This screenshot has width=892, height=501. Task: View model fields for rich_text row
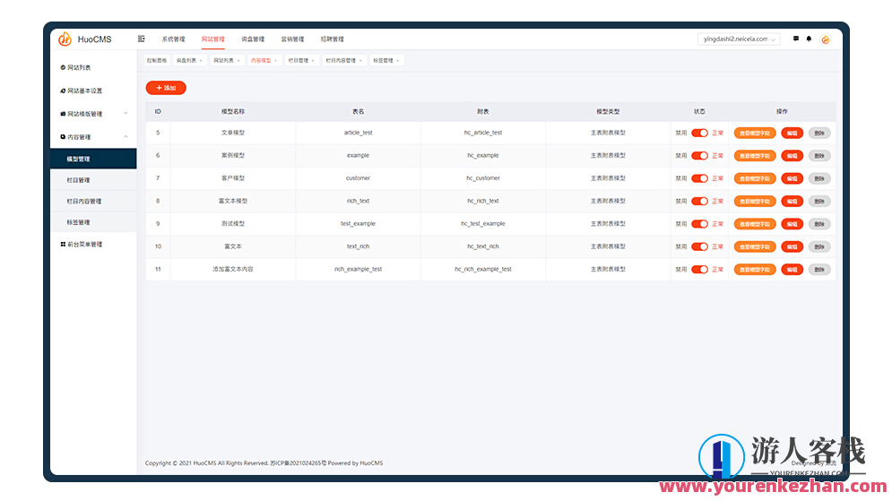tap(755, 202)
